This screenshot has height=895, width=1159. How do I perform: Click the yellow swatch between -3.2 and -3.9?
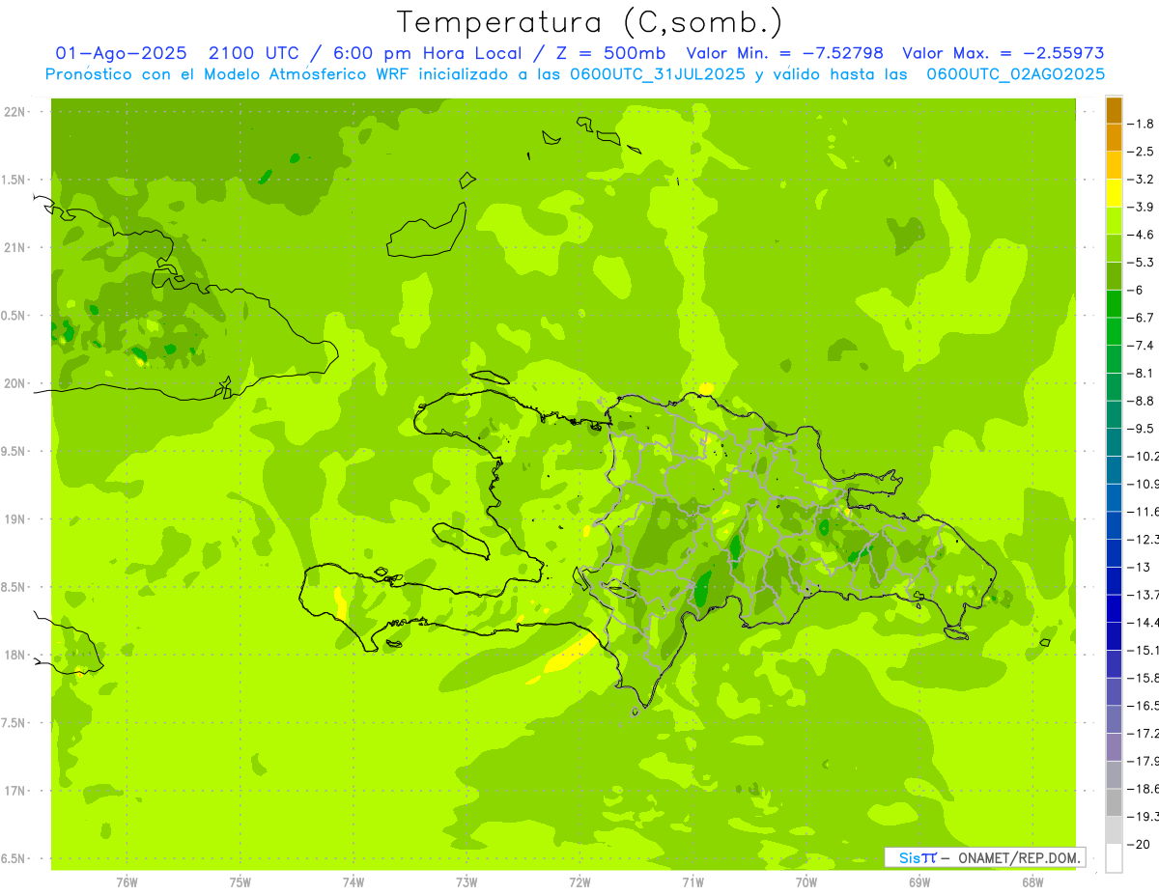(x=1114, y=193)
